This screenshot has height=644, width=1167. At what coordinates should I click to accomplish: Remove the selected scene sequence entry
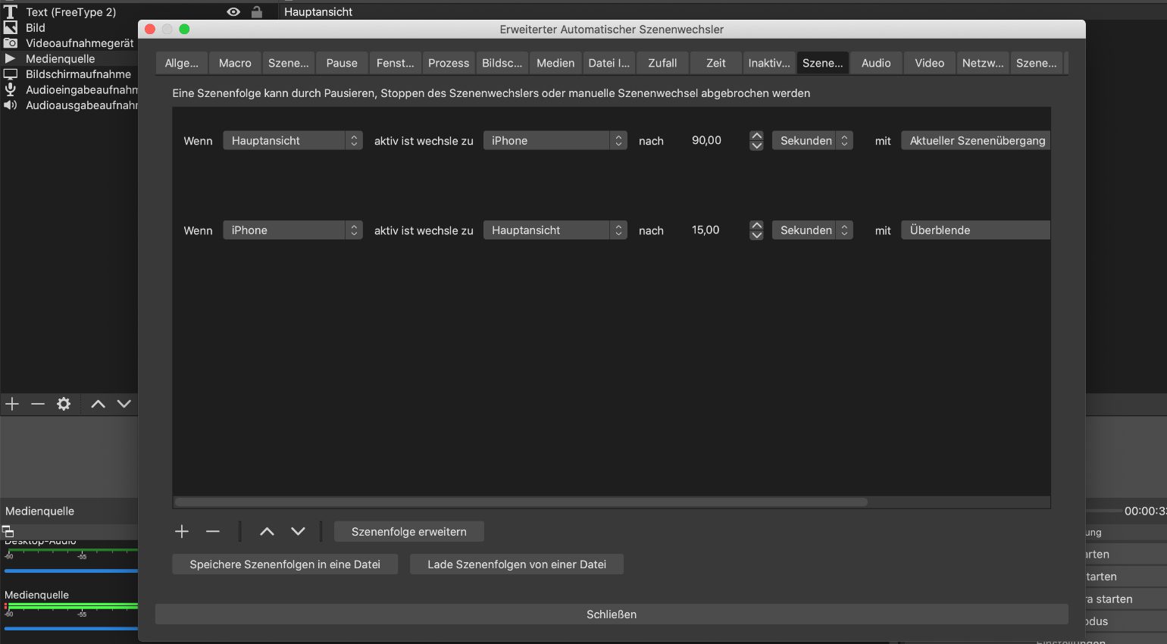[x=213, y=532]
